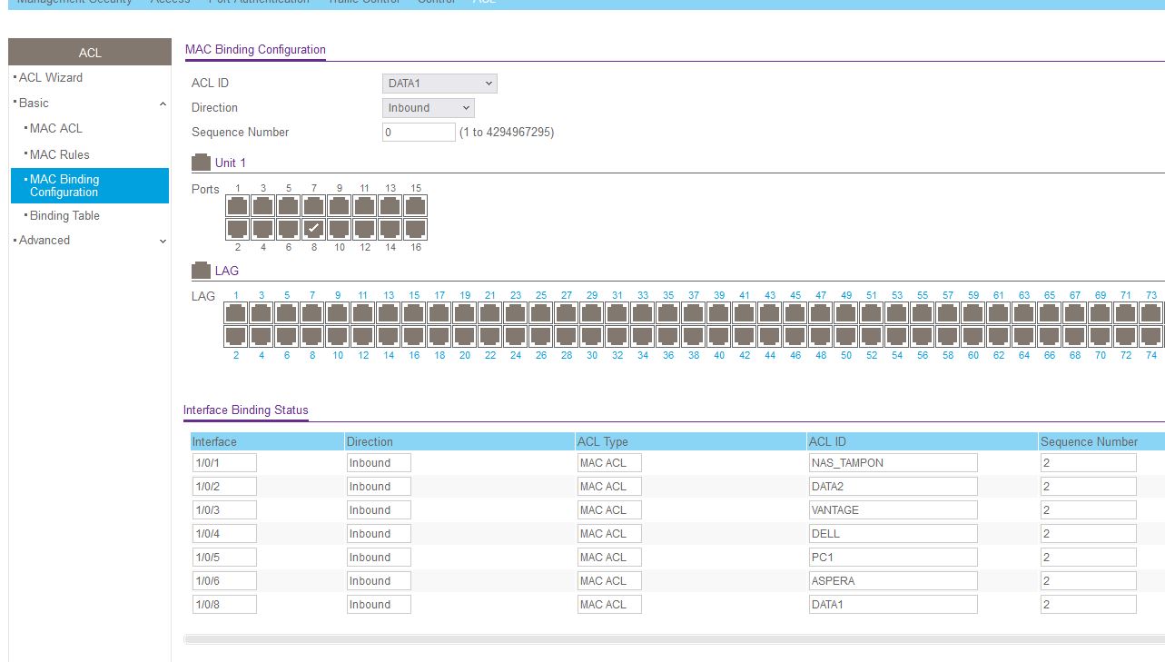This screenshot has width=1165, height=662.
Task: Click the PC1 ACL ID cell
Action: pyautogui.click(x=893, y=558)
